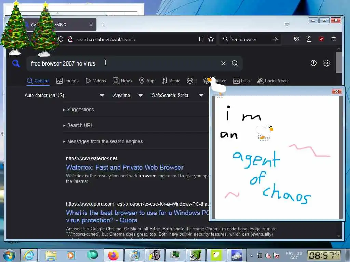Click the tracking protection shield icon
The width and height of the screenshot is (350, 262).
pos(61,39)
